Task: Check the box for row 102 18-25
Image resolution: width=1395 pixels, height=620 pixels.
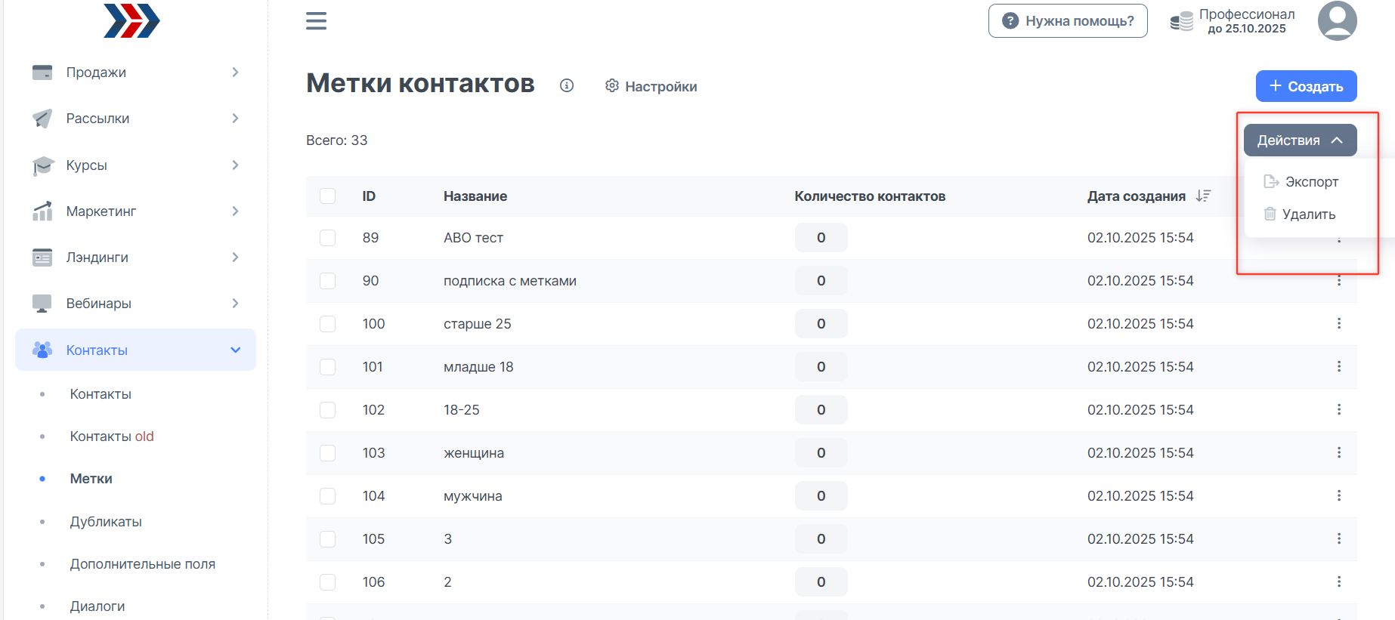Action: [x=327, y=410]
